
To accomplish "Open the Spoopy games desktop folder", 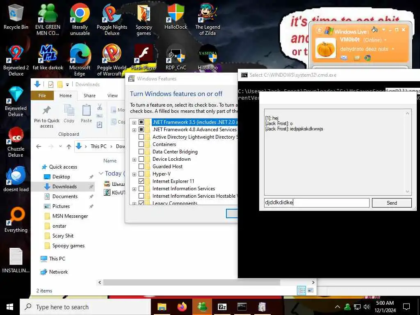I will (x=144, y=20).
